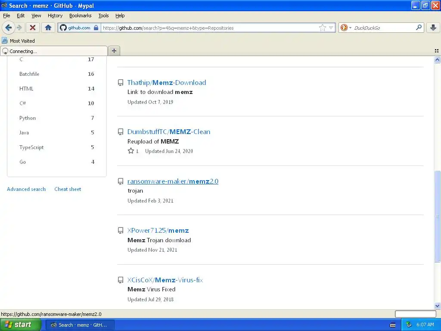
Task: Open the Most Visited bookmarks folder
Action: point(19,41)
